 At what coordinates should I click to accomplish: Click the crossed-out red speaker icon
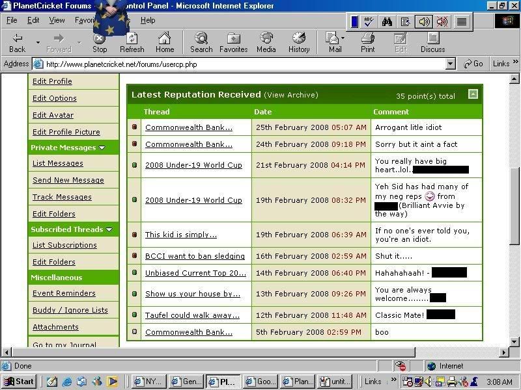442,22
